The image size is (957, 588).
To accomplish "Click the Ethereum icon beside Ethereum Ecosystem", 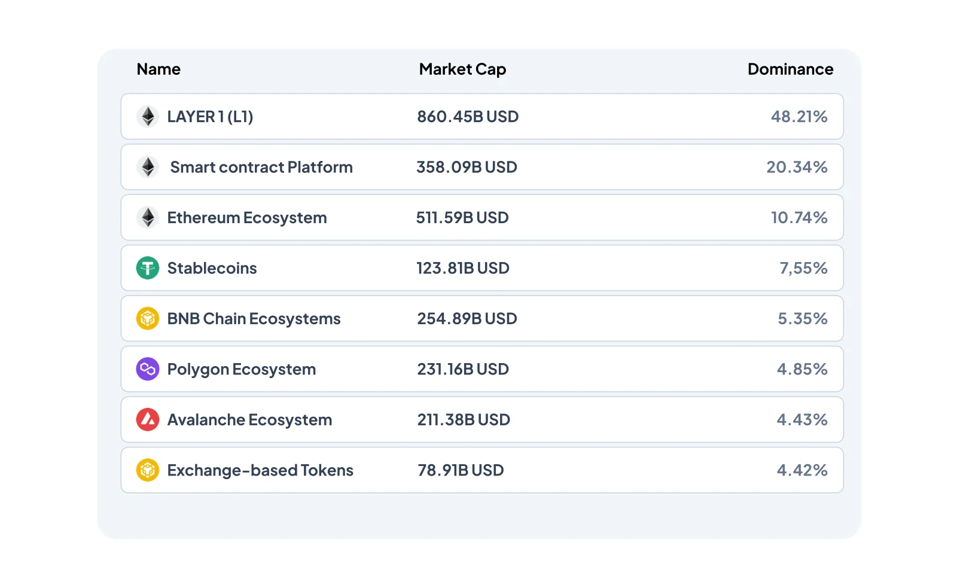I will (148, 218).
